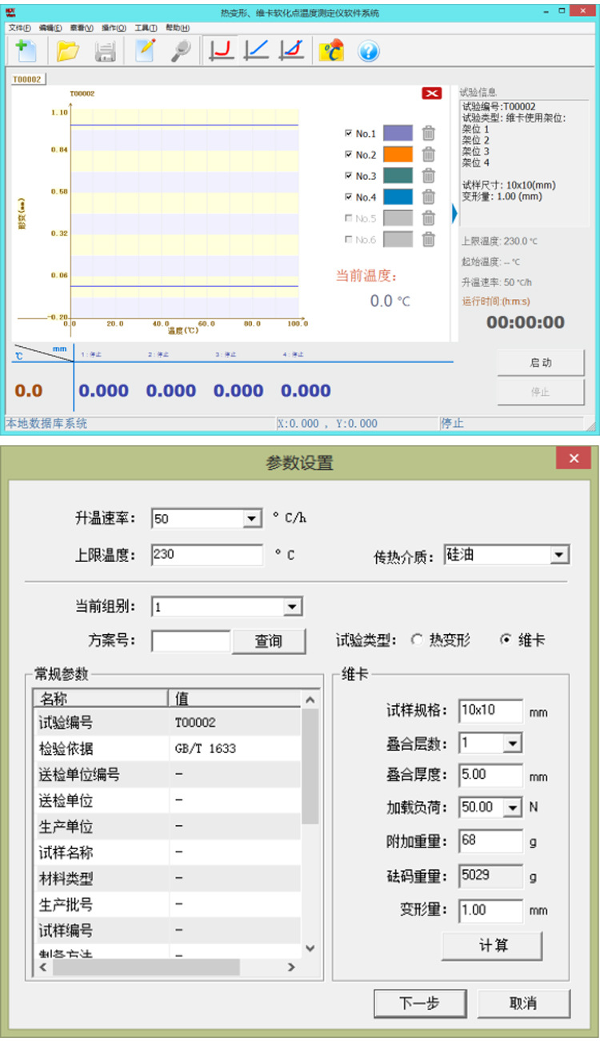Open the 查看(V) menu
The height and width of the screenshot is (1049, 600).
tap(82, 28)
